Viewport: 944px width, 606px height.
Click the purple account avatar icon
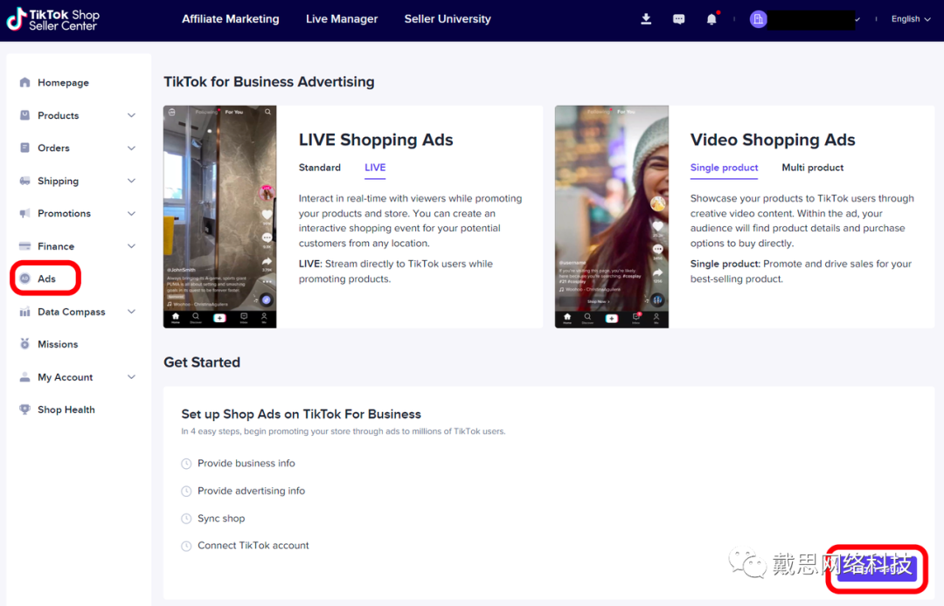(x=758, y=19)
